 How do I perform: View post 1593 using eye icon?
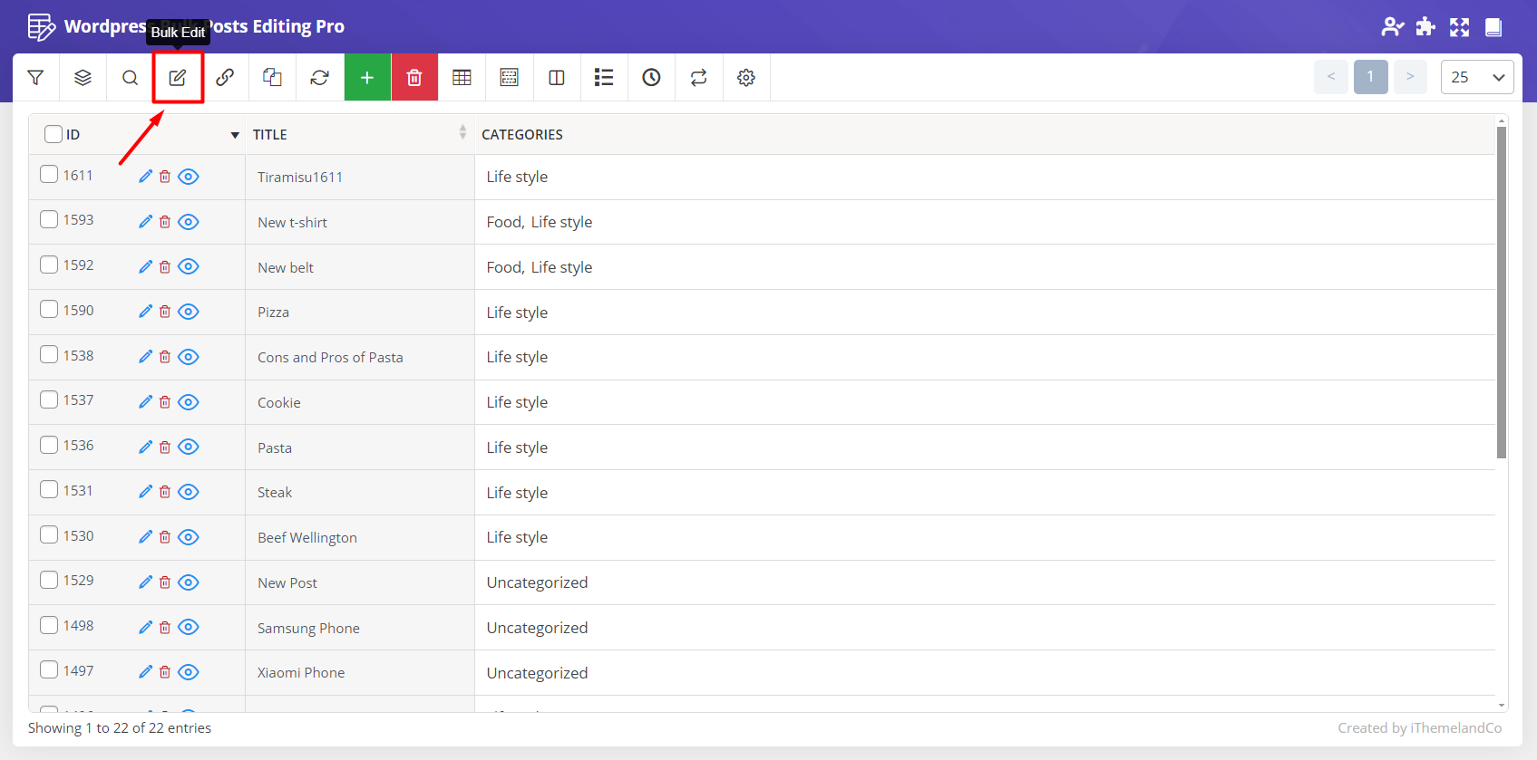click(189, 222)
